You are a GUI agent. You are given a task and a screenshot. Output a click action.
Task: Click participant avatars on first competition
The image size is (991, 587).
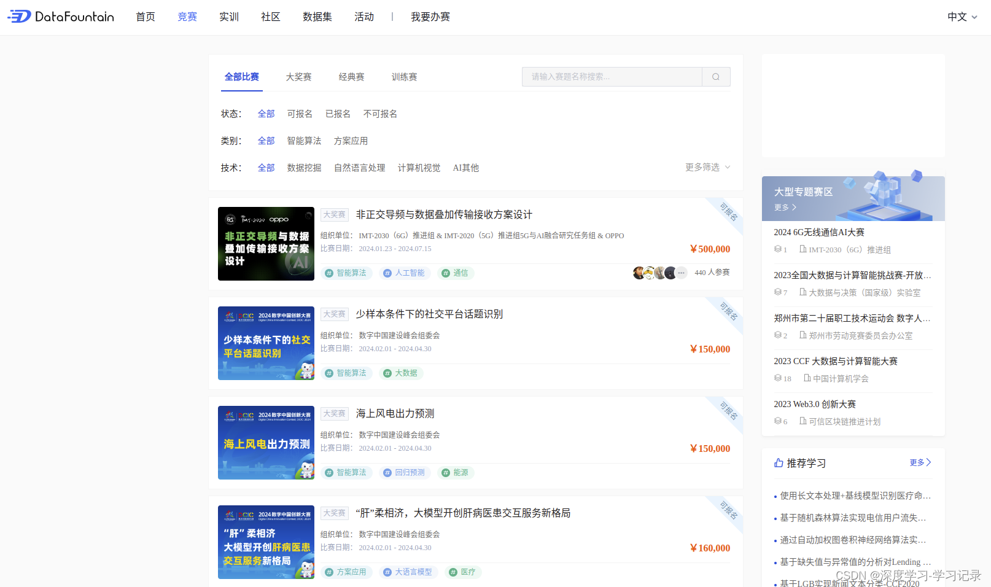(x=660, y=273)
